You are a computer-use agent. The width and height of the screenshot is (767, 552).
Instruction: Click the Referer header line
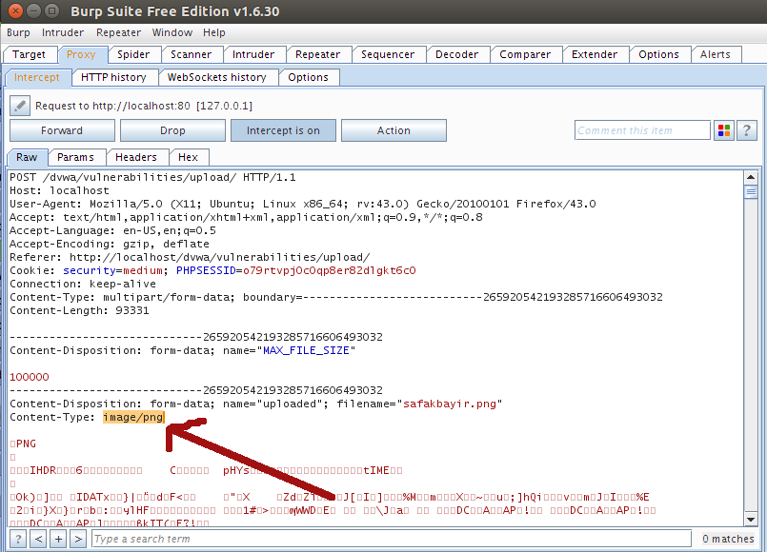(x=190, y=257)
